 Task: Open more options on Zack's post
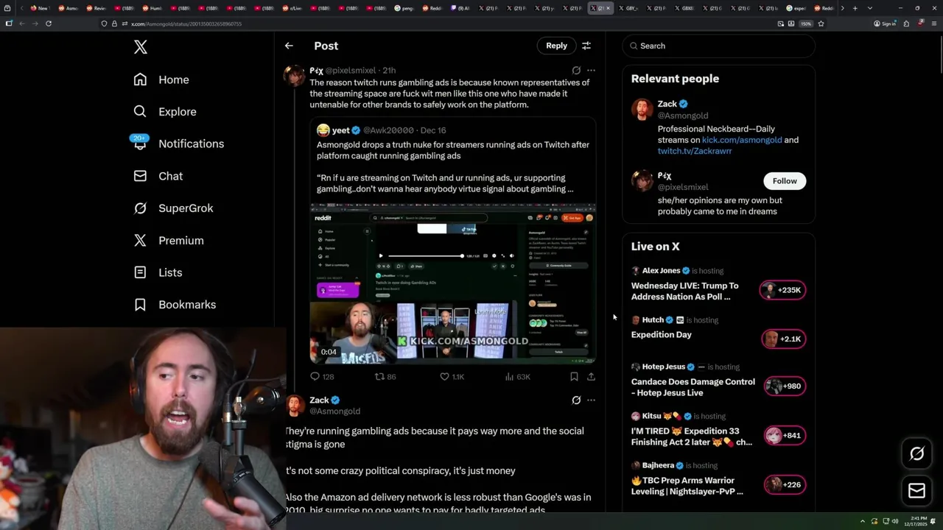coord(591,400)
